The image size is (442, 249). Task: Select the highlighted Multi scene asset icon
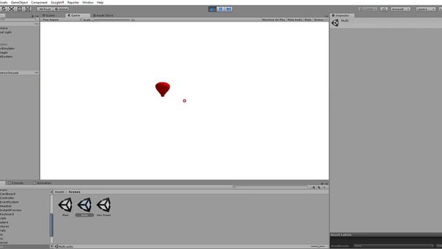(x=84, y=205)
